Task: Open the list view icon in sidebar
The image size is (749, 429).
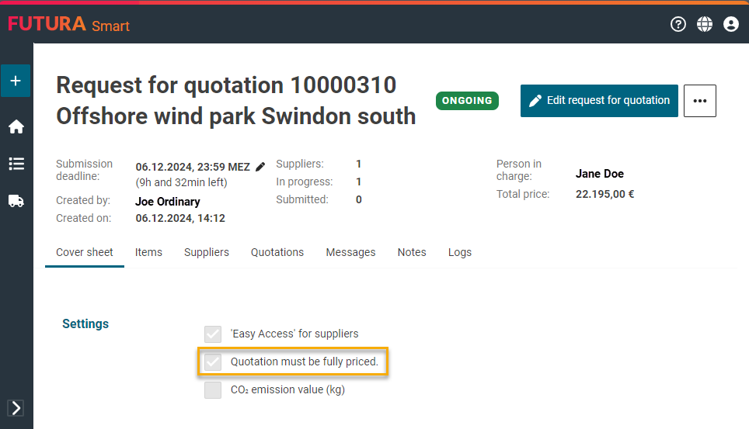Action: [x=16, y=164]
